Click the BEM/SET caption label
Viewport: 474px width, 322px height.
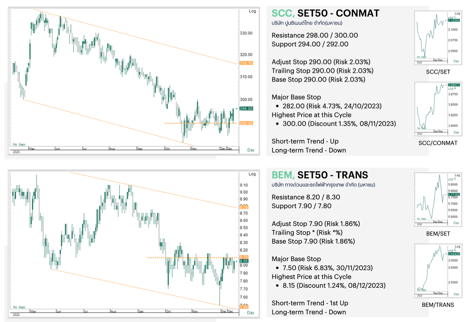click(x=438, y=234)
